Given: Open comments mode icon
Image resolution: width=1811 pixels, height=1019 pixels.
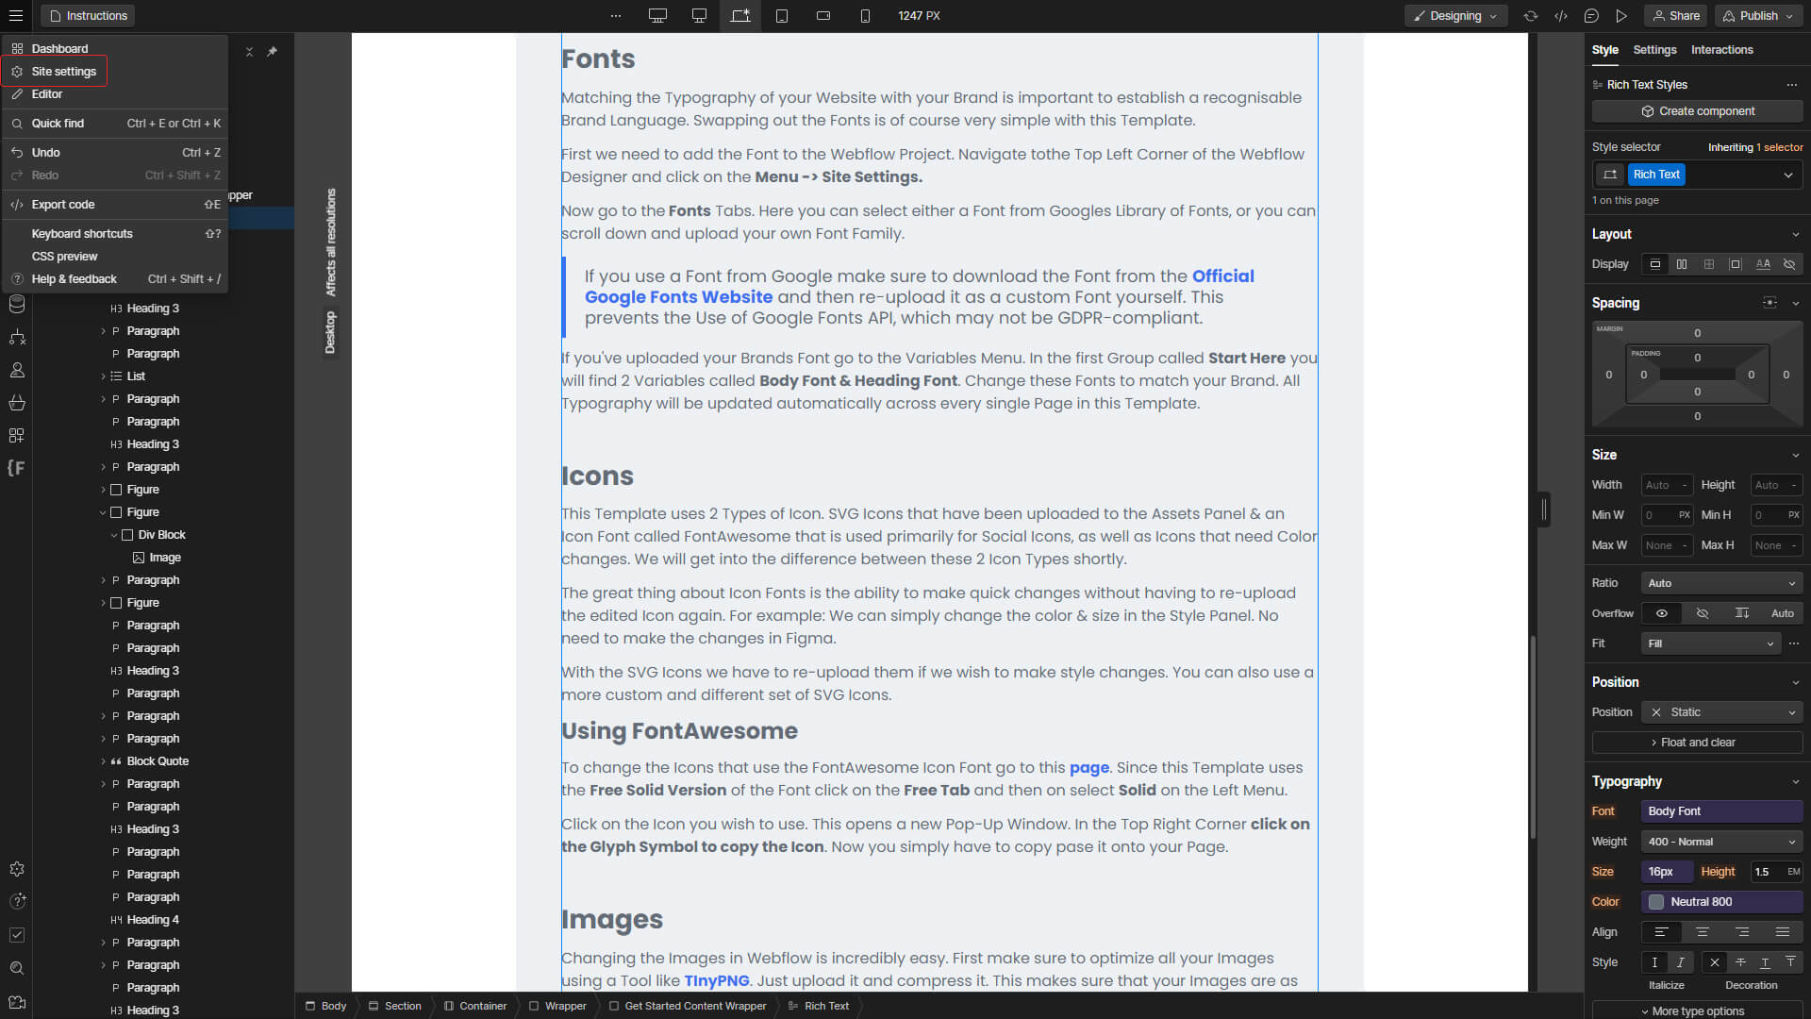Looking at the screenshot, I should coord(1591,16).
